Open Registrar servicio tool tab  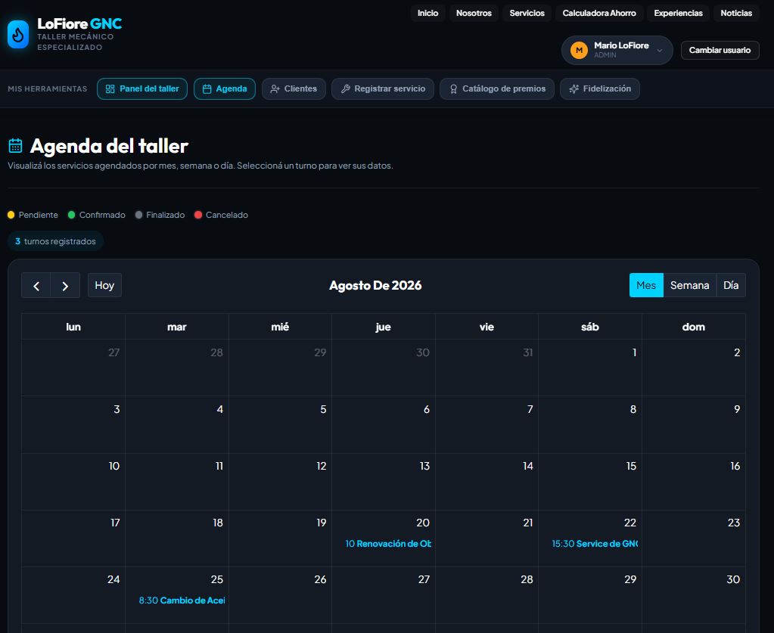coord(383,88)
